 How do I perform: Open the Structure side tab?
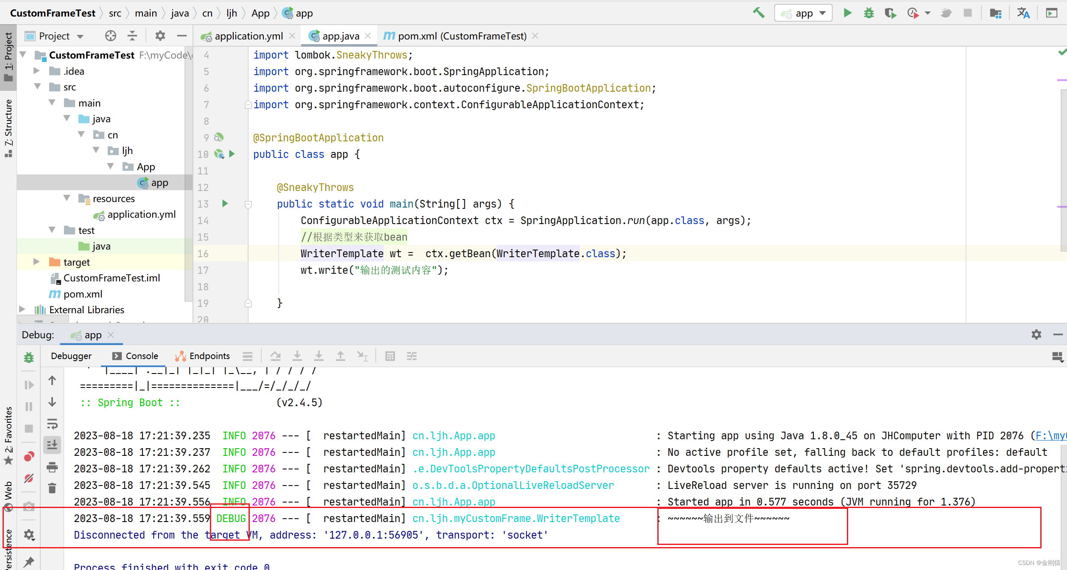coord(8,128)
